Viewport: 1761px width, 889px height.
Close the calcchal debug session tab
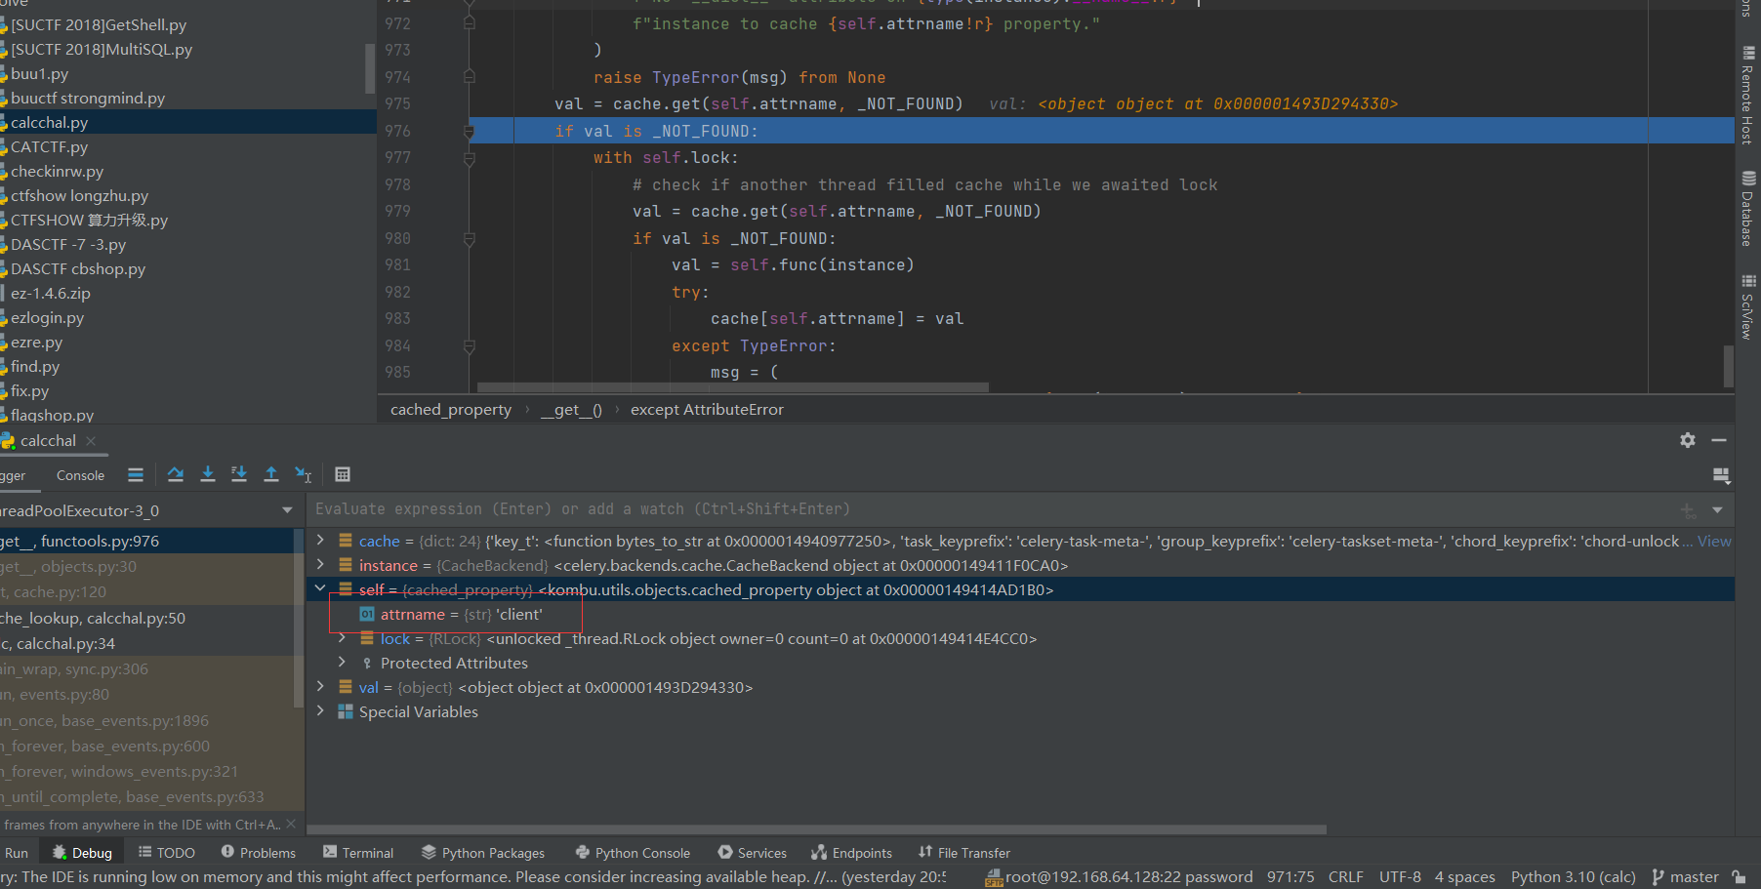[x=91, y=441]
